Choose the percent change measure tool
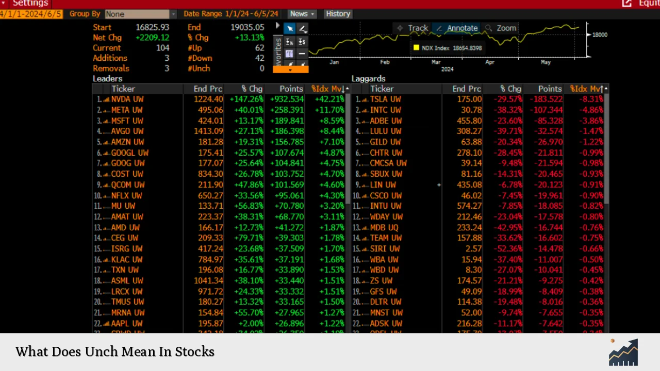Image resolution: width=660 pixels, height=371 pixels. tap(290, 41)
